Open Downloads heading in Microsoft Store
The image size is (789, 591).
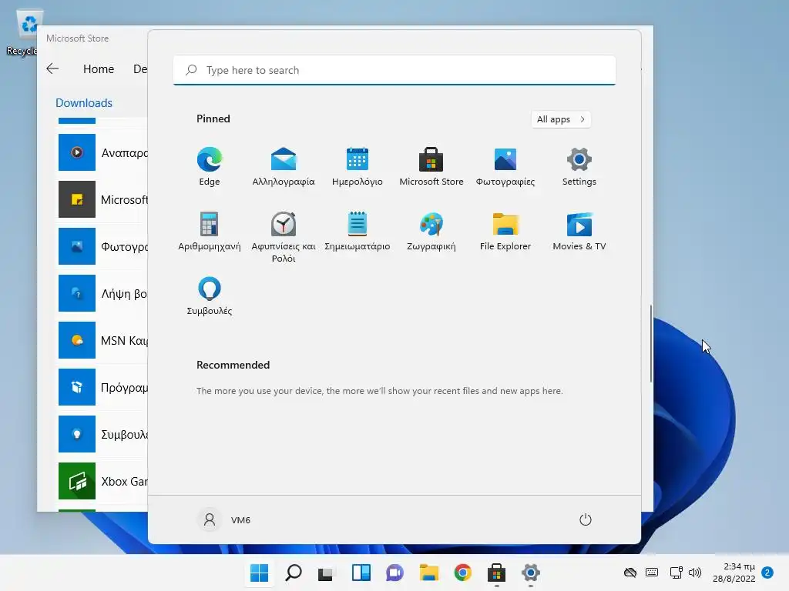click(83, 103)
